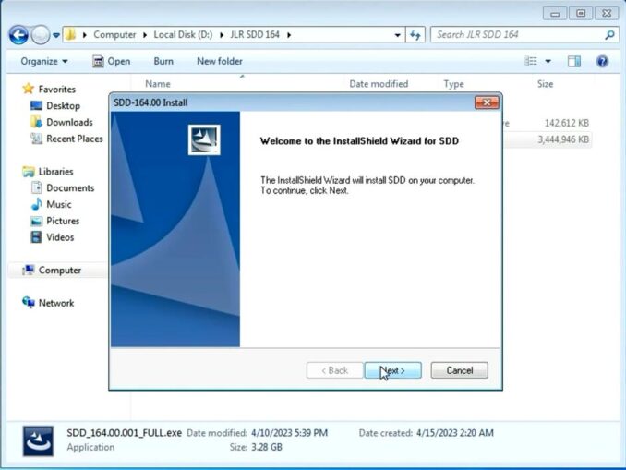The width and height of the screenshot is (626, 470).
Task: Click Next in the InstallShield wizard
Action: [x=392, y=370]
